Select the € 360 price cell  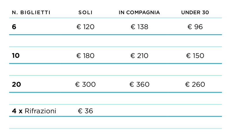coord(139,85)
